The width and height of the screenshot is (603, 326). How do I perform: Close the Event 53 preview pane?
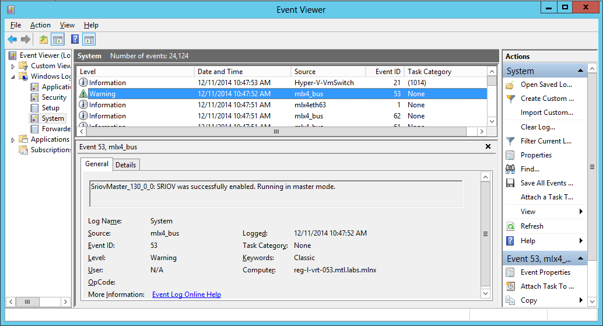488,146
